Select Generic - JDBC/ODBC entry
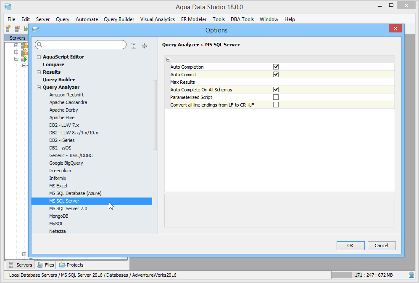The image size is (419, 283). [x=71, y=155]
